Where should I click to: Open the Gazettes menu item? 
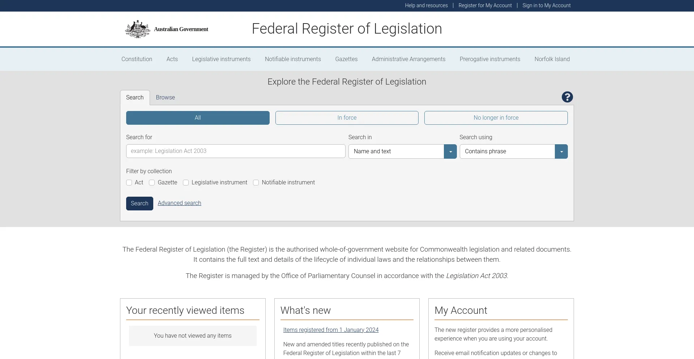point(346,59)
